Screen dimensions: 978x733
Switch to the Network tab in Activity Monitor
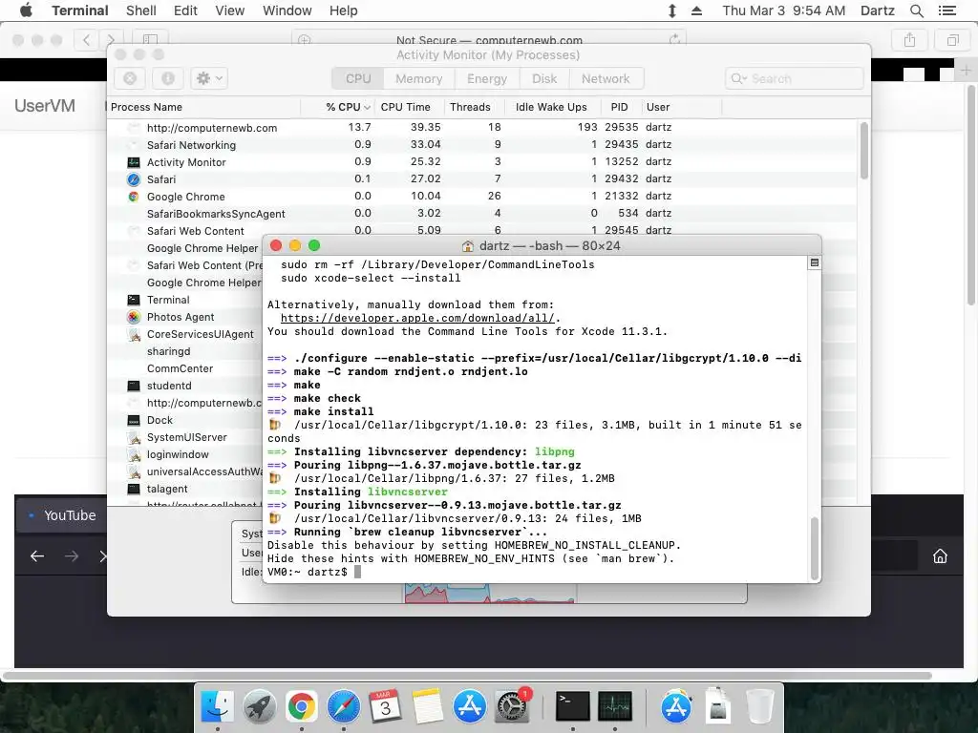[x=606, y=78]
